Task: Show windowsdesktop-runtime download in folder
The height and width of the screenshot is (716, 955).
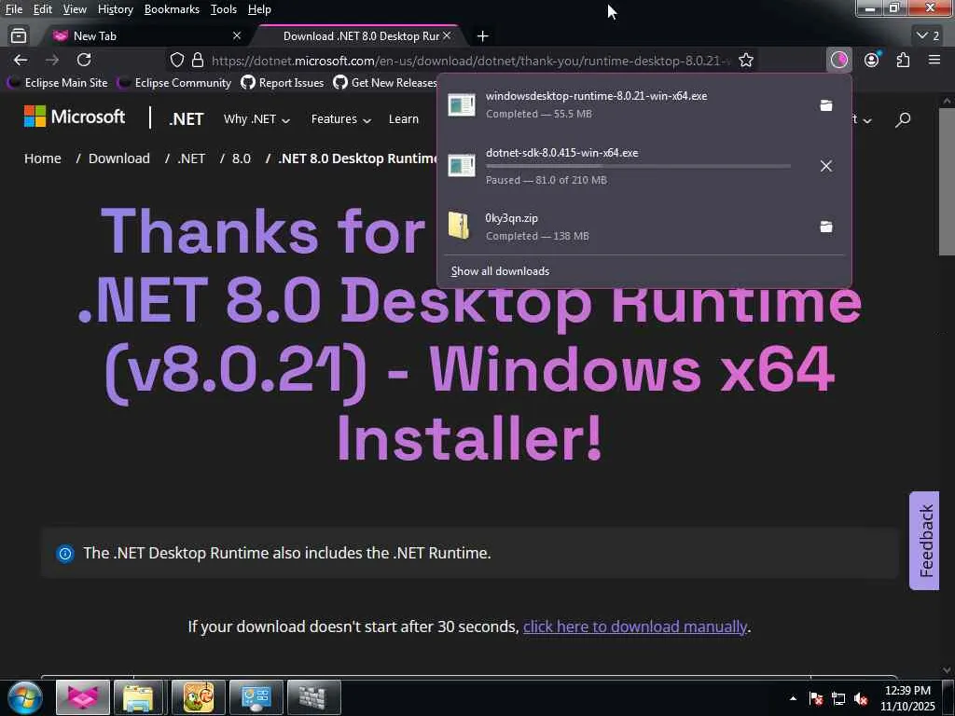Action: pyautogui.click(x=826, y=104)
